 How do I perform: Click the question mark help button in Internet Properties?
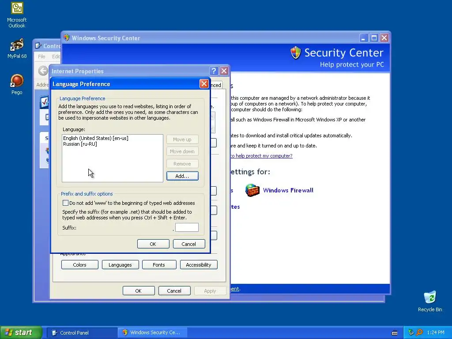click(x=214, y=71)
